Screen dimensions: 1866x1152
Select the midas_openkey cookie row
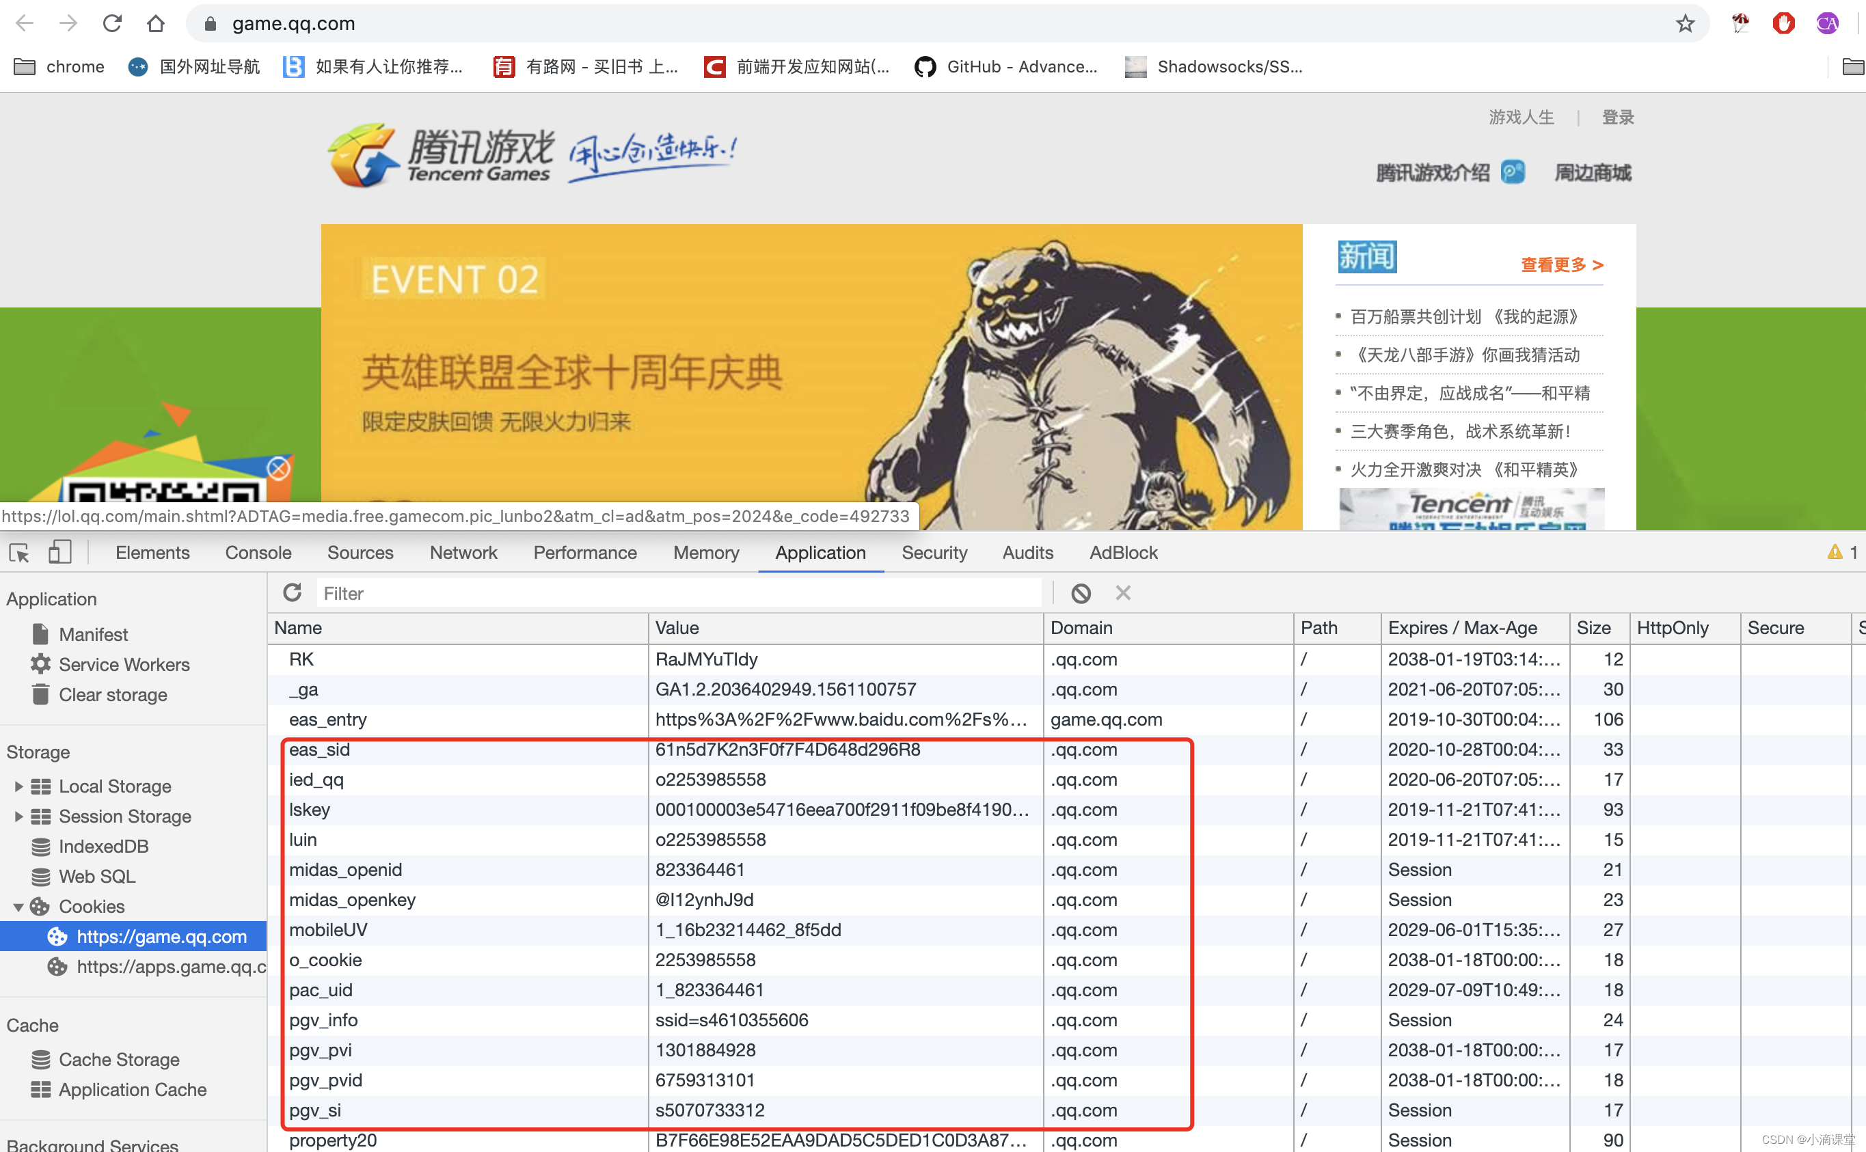coord(1067,900)
